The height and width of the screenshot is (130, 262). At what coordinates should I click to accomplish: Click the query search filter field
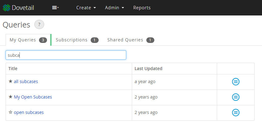(x=66, y=55)
